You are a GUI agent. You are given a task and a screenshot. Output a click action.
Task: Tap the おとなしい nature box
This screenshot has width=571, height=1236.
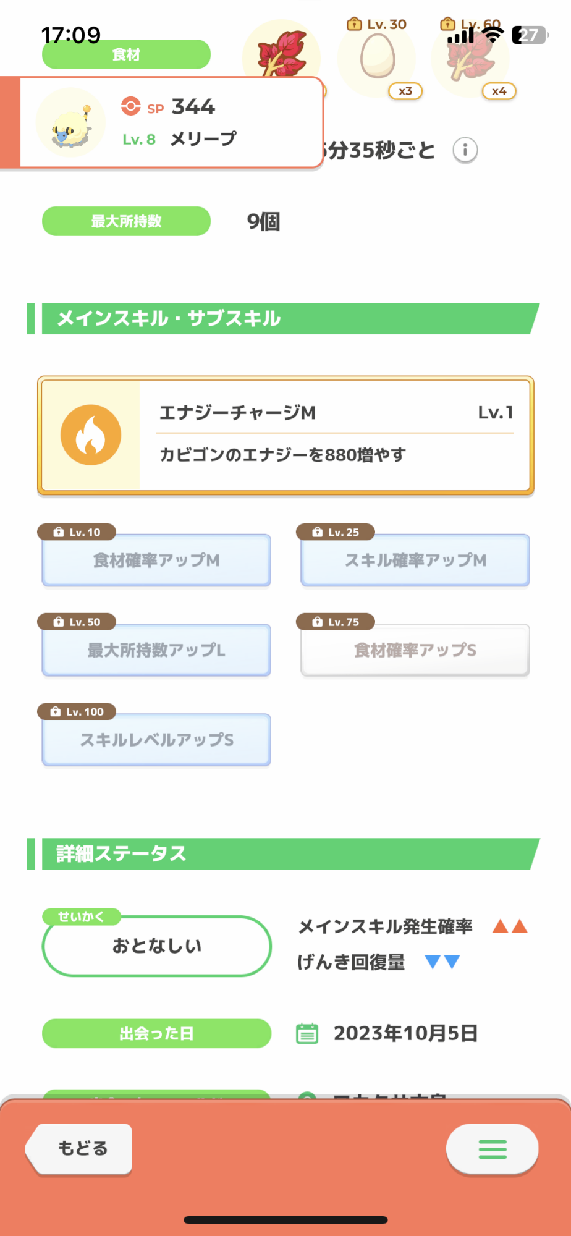pyautogui.click(x=157, y=946)
